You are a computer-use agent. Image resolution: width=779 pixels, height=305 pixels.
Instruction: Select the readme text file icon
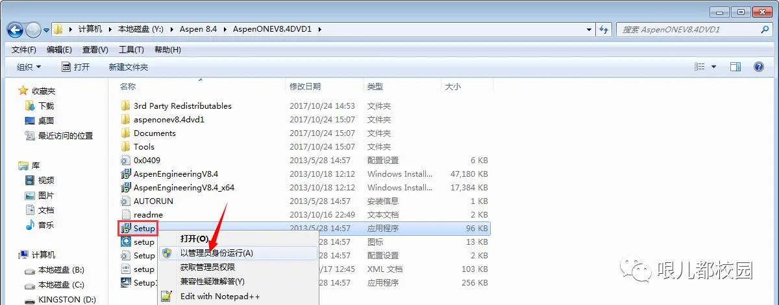coord(126,214)
